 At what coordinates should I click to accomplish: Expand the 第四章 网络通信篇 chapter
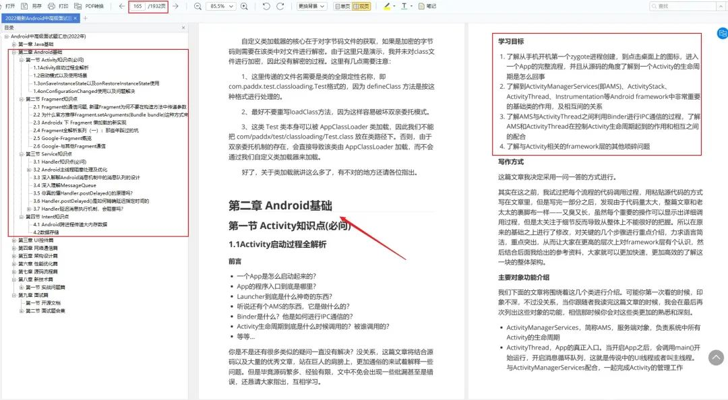[14, 248]
